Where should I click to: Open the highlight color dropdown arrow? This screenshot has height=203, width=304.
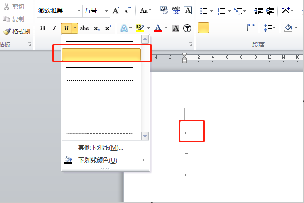pyautogui.click(x=149, y=28)
